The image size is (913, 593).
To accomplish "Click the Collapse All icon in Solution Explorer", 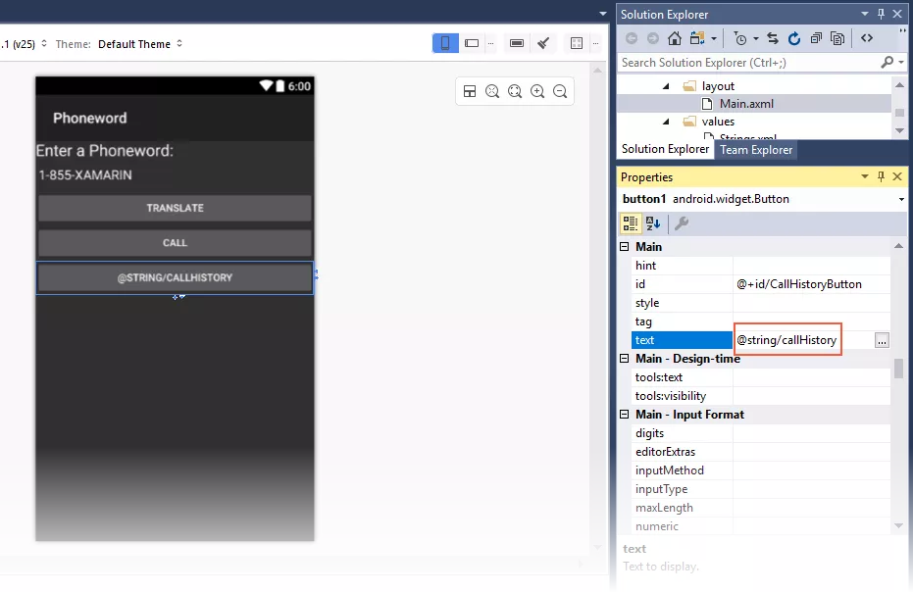I will click(x=816, y=38).
